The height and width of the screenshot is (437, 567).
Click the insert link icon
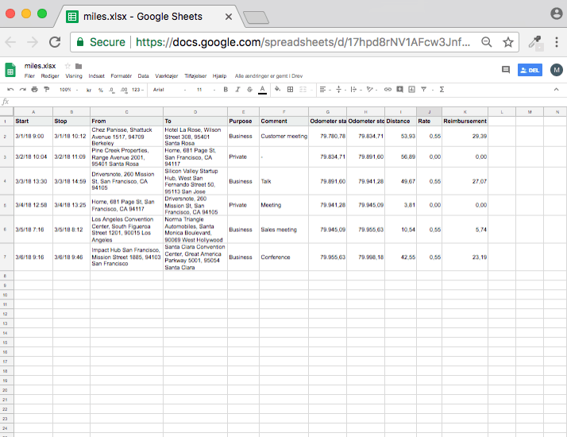point(388,90)
